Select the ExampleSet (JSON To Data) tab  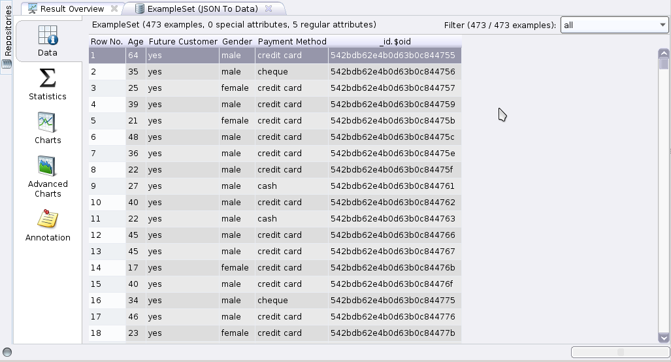click(x=202, y=8)
